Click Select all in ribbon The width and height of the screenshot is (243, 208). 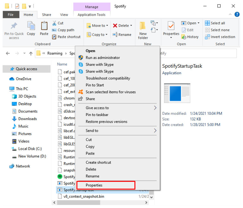[215, 23]
